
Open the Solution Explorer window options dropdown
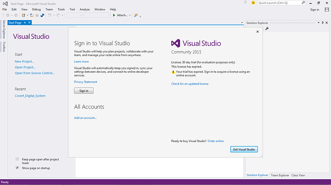point(319,23)
